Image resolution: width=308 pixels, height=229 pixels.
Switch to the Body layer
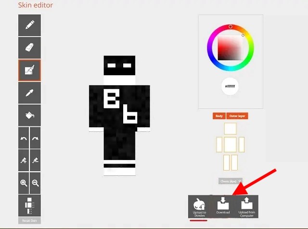(219, 116)
